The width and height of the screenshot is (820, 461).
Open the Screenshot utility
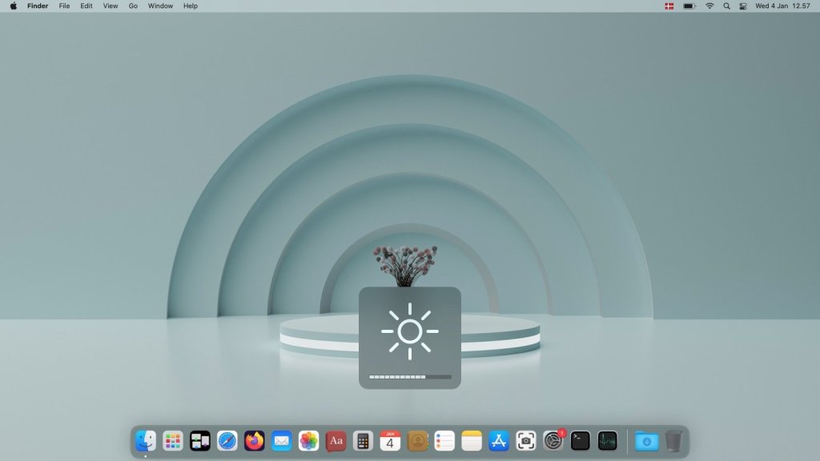click(x=524, y=440)
